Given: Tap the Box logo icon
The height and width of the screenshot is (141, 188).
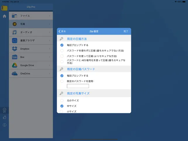Looking at the screenshot, I should tap(15, 57).
